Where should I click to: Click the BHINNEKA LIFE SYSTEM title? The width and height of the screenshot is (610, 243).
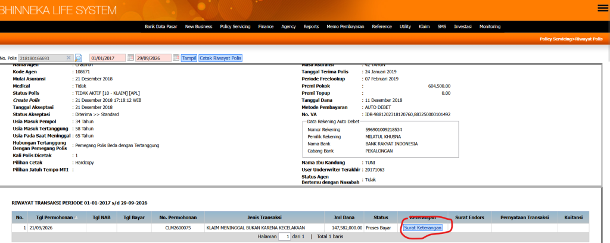pos(58,10)
